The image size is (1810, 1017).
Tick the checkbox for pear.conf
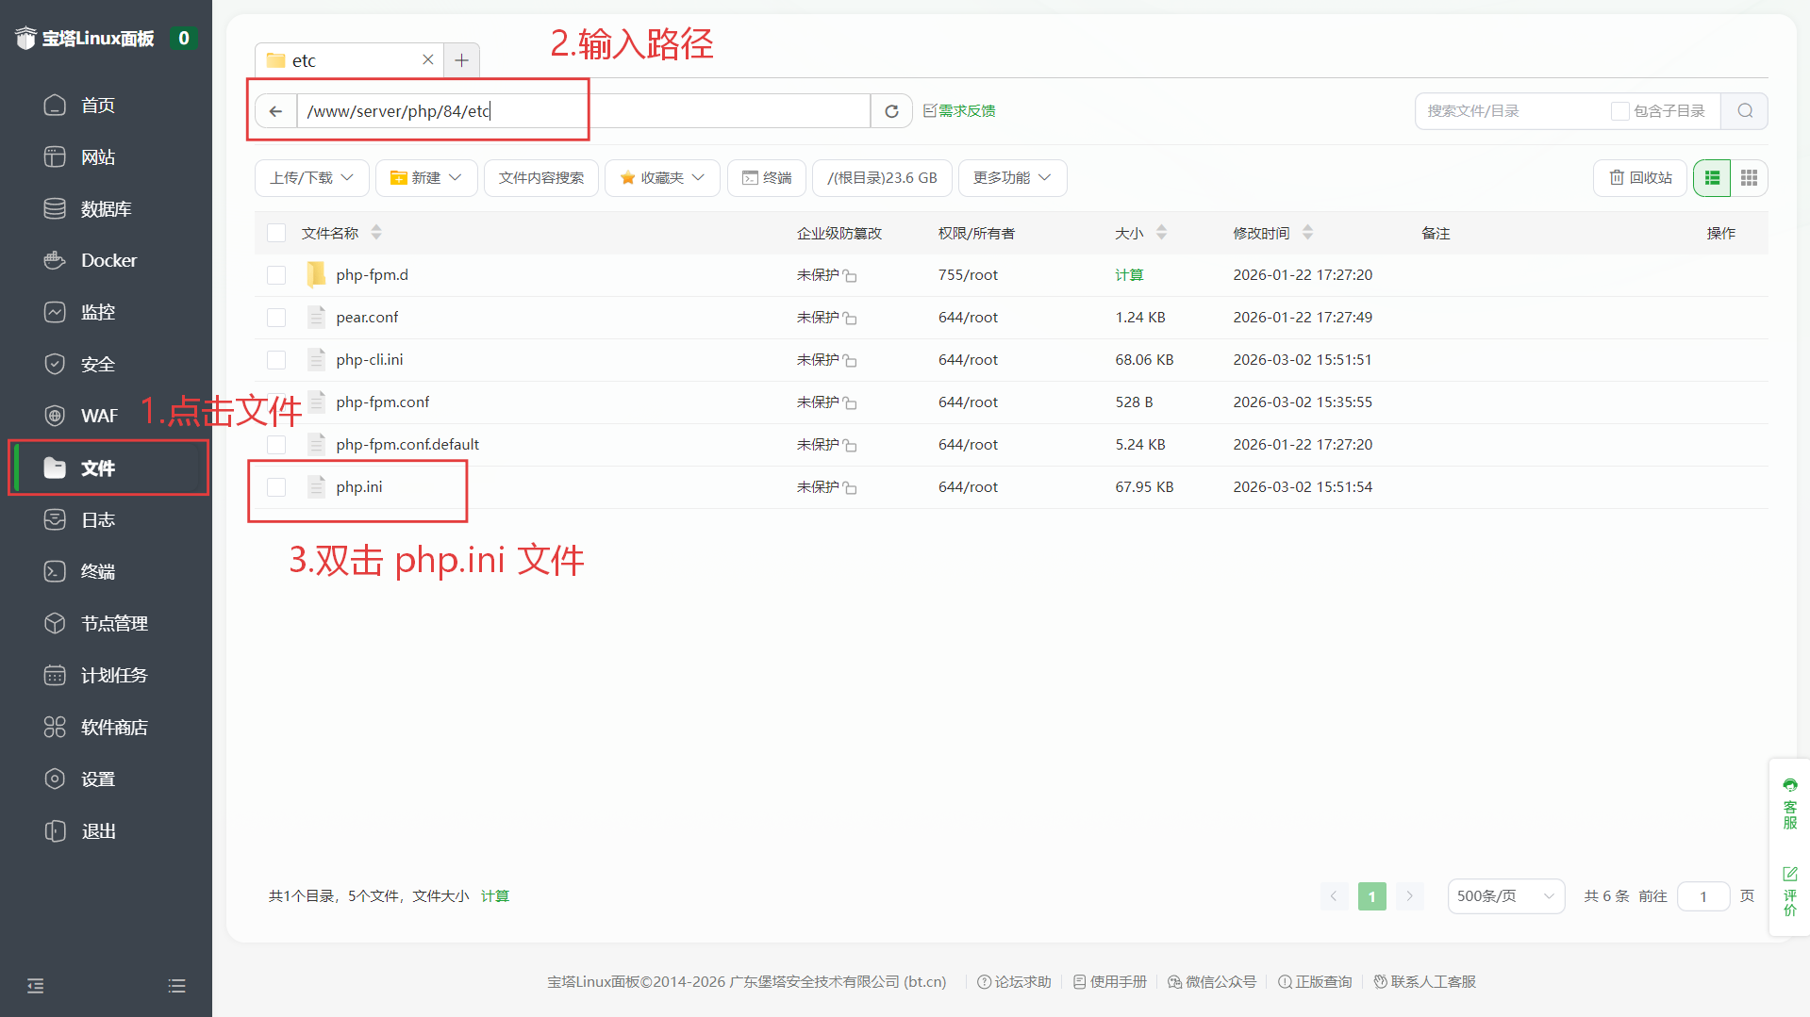pos(276,318)
